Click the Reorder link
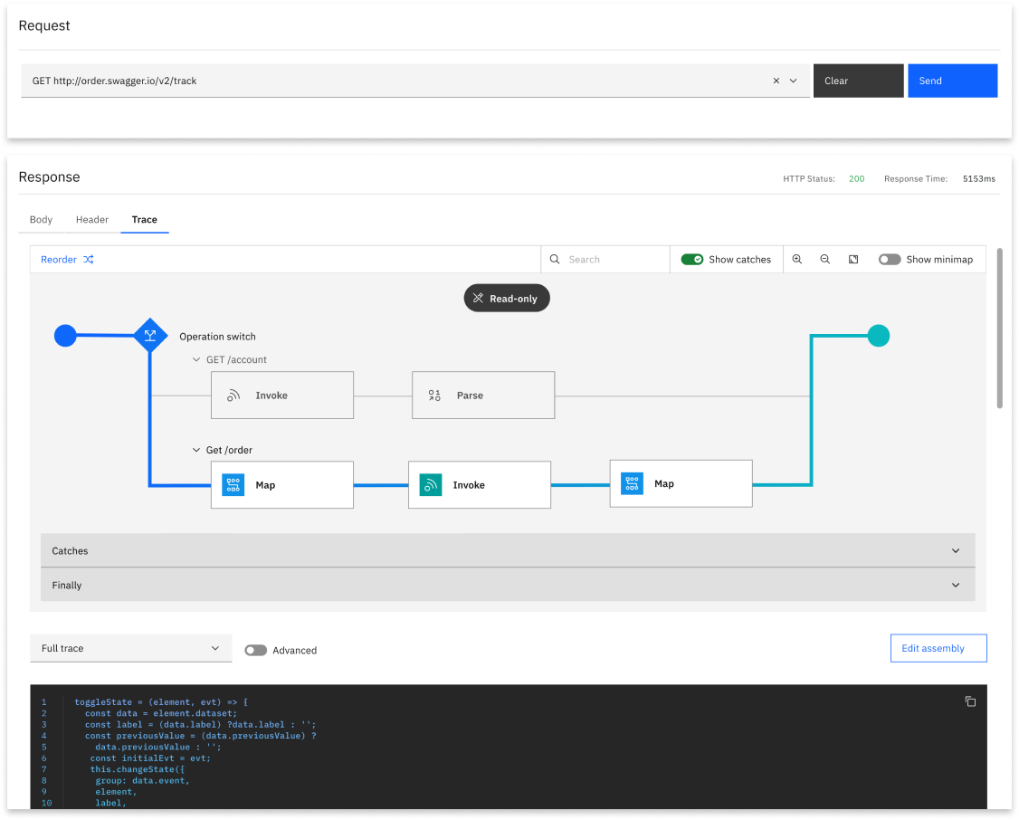 (x=59, y=259)
